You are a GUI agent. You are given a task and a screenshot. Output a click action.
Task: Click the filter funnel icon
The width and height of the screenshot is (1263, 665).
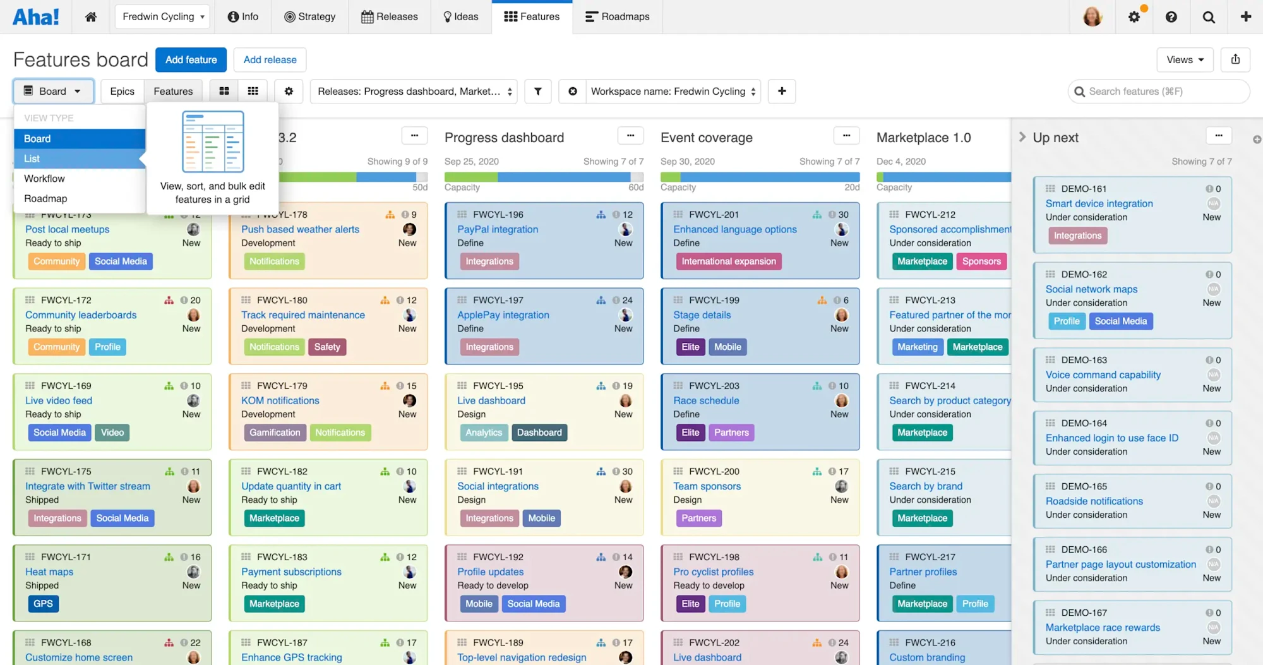pos(538,91)
